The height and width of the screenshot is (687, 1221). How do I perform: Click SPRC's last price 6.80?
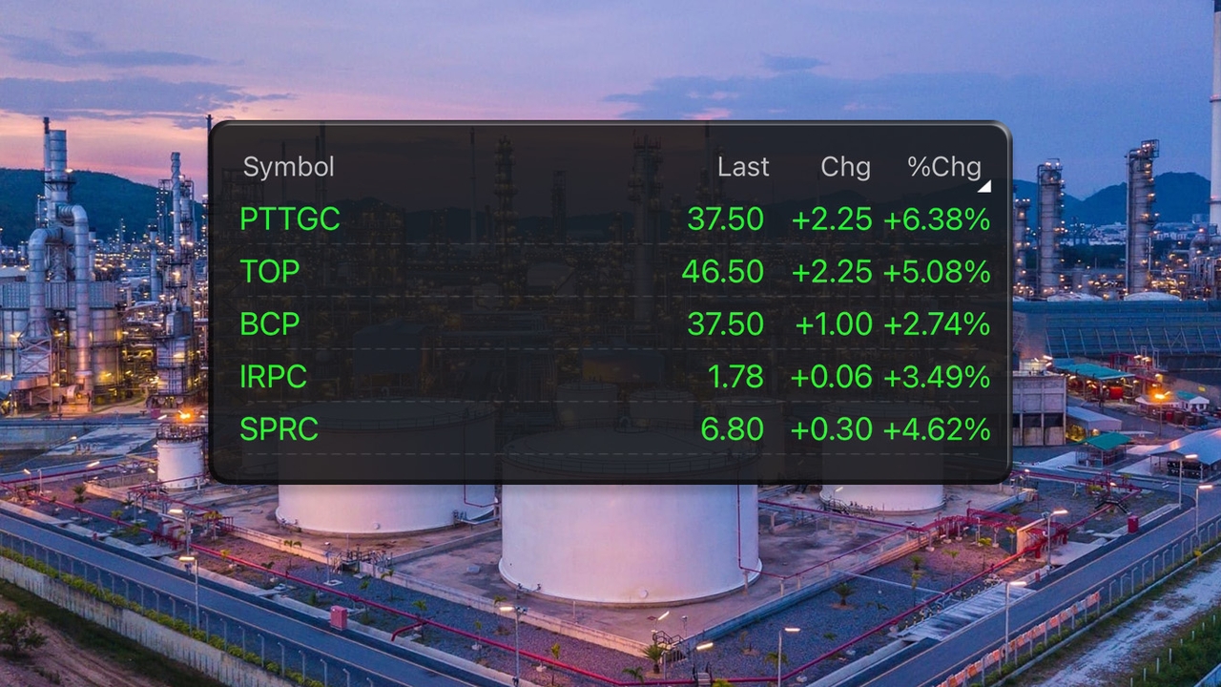click(x=732, y=429)
